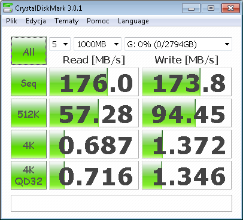
Task: Select the 512K write result 94.45
Action: [187, 113]
